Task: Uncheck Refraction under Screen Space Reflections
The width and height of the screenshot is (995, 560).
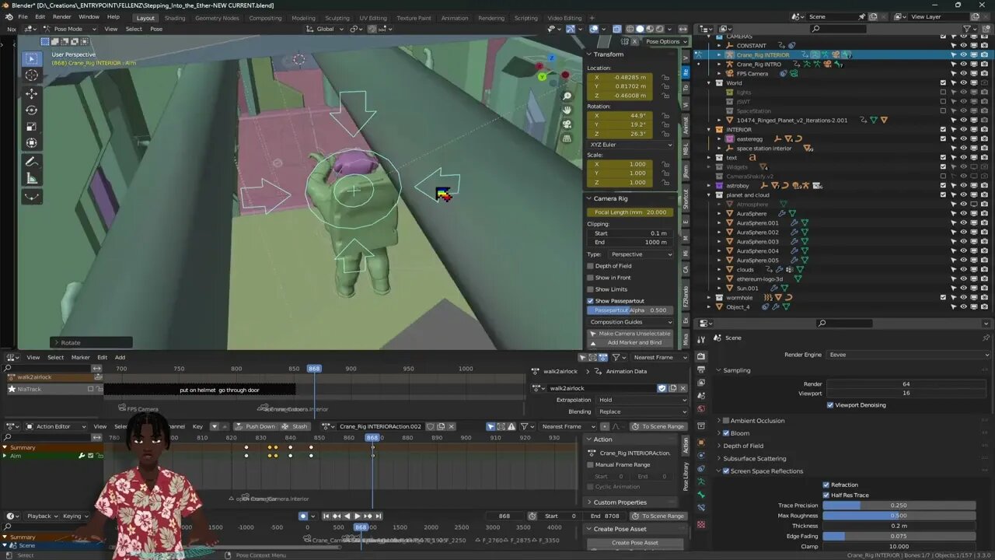Action: [826, 485]
